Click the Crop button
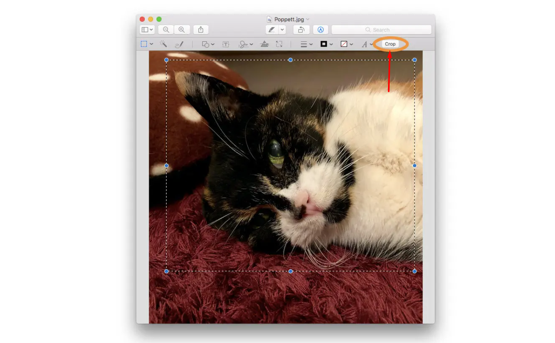The height and width of the screenshot is (343, 555). pos(390,44)
